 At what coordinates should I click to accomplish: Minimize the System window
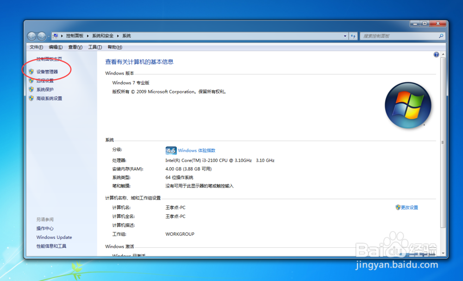(415, 24)
